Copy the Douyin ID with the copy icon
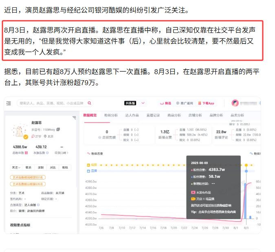The image size is (275, 252). pos(58,129)
